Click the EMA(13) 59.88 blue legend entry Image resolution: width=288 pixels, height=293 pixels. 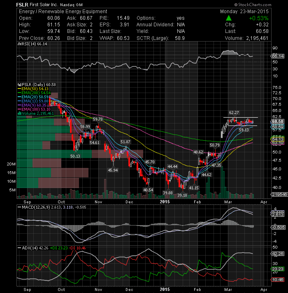click(x=33, y=101)
